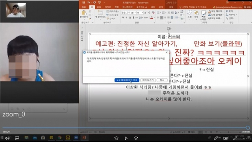Toggle italic formatting in the font group
This screenshot has width=252, height=142.
tap(126, 18)
